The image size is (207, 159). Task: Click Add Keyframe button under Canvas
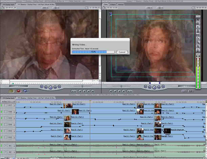[x=84, y=91]
